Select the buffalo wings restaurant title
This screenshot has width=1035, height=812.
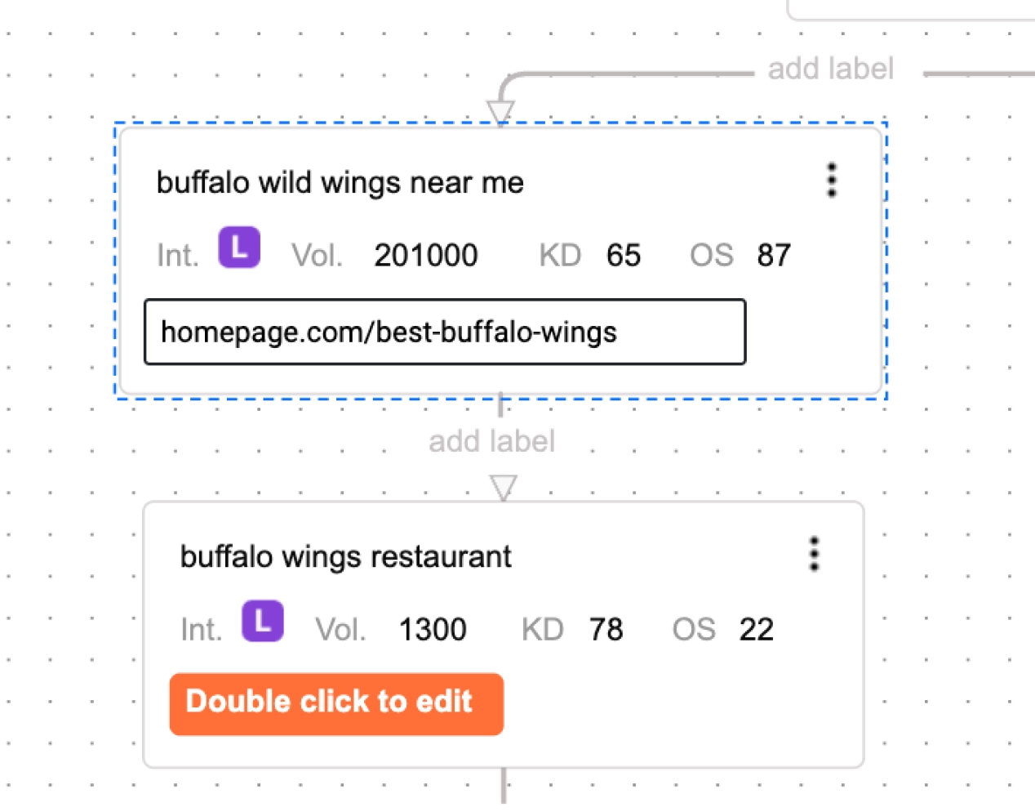(x=346, y=556)
